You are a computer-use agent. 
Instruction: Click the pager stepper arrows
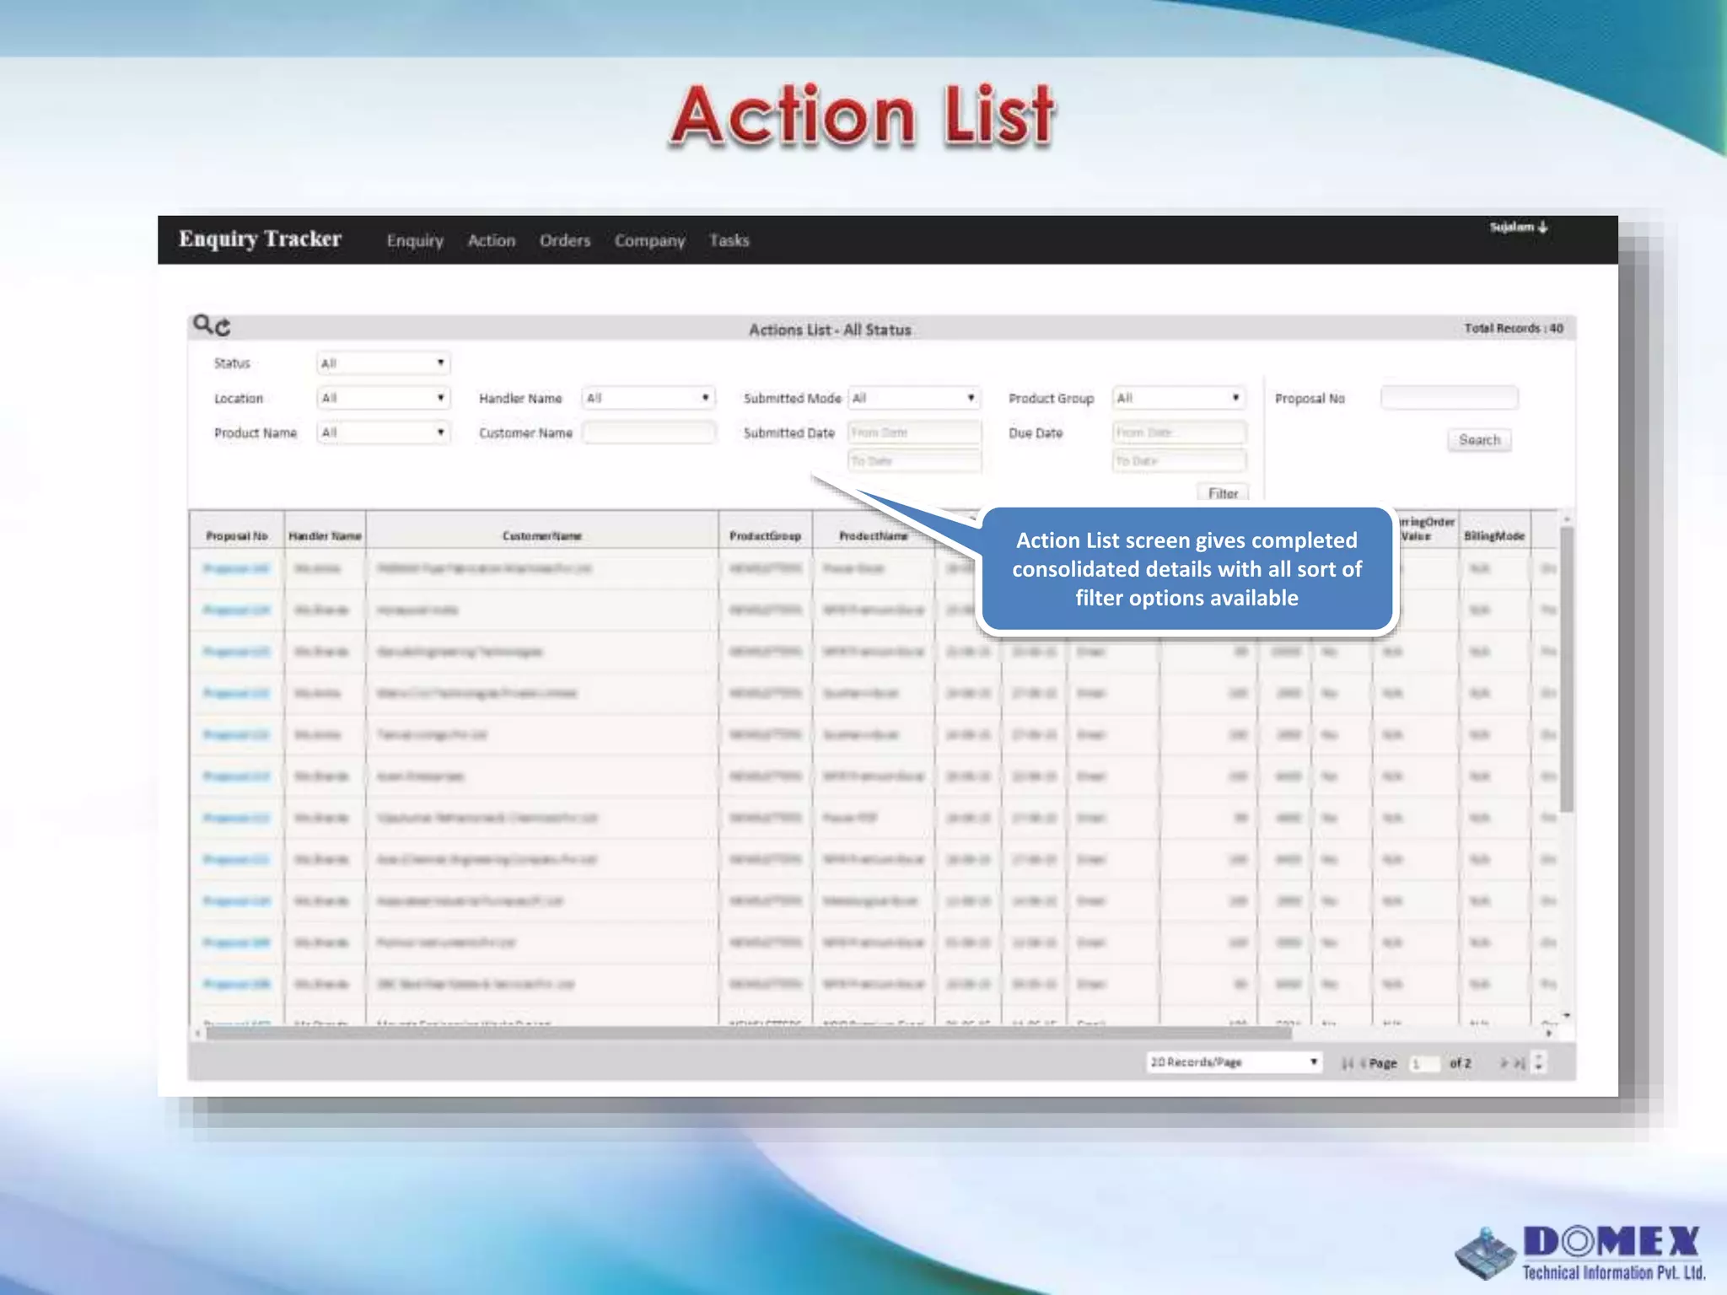point(1539,1062)
